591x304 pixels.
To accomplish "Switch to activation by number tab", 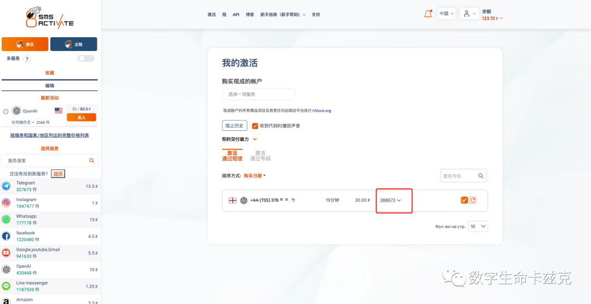I will pyautogui.click(x=260, y=156).
